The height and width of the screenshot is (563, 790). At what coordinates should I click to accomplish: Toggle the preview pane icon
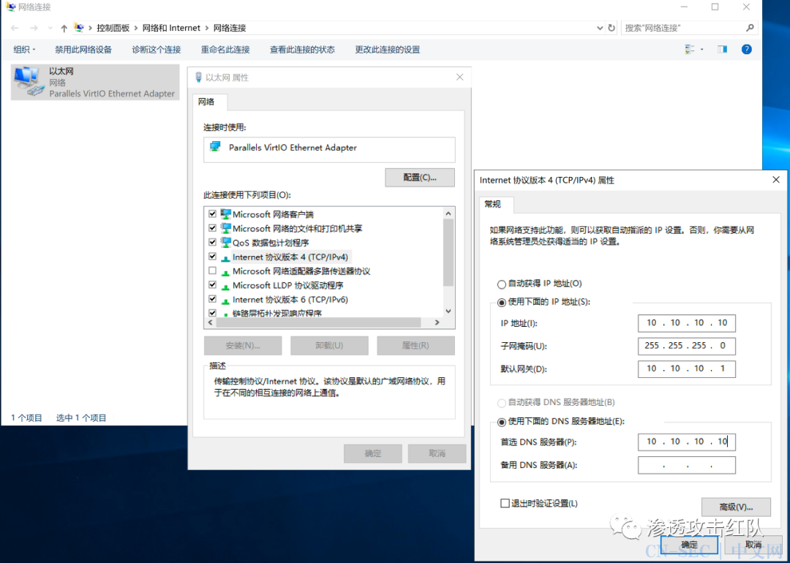point(723,49)
